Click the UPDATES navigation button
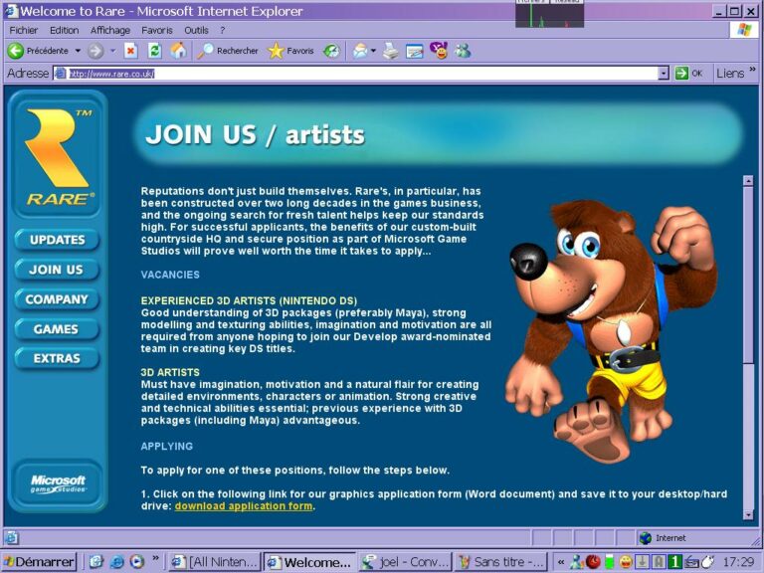Screen dimensions: 764x573 pyautogui.click(x=57, y=240)
